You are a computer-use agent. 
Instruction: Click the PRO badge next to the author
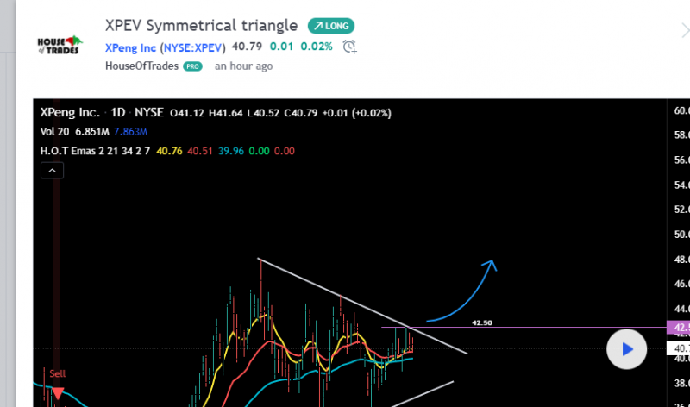[x=192, y=66]
